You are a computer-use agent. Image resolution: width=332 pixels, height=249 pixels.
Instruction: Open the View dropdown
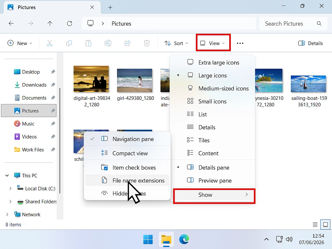213,43
